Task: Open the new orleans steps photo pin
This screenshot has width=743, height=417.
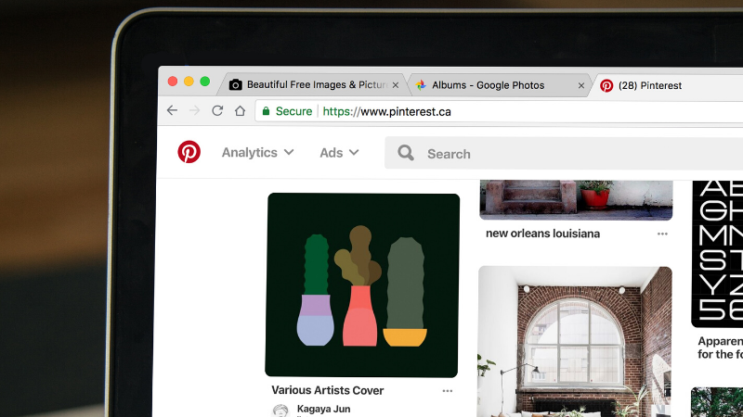Action: (576, 200)
